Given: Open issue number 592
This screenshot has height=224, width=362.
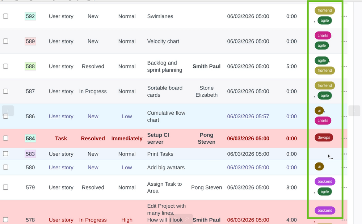Looking at the screenshot, I should click(30, 16).
